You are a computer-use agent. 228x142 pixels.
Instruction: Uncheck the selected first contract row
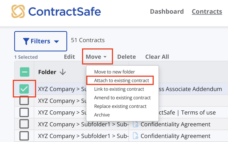point(24,89)
